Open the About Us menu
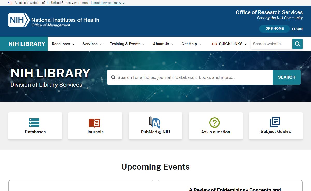Screen dimensions: 311x191 tap(163, 44)
